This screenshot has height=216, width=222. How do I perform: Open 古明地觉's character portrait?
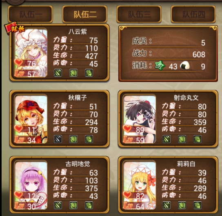(x=31, y=185)
